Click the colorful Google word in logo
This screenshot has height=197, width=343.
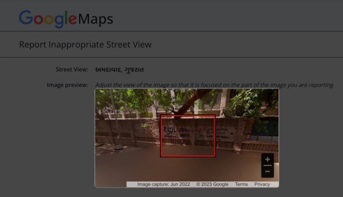48,19
